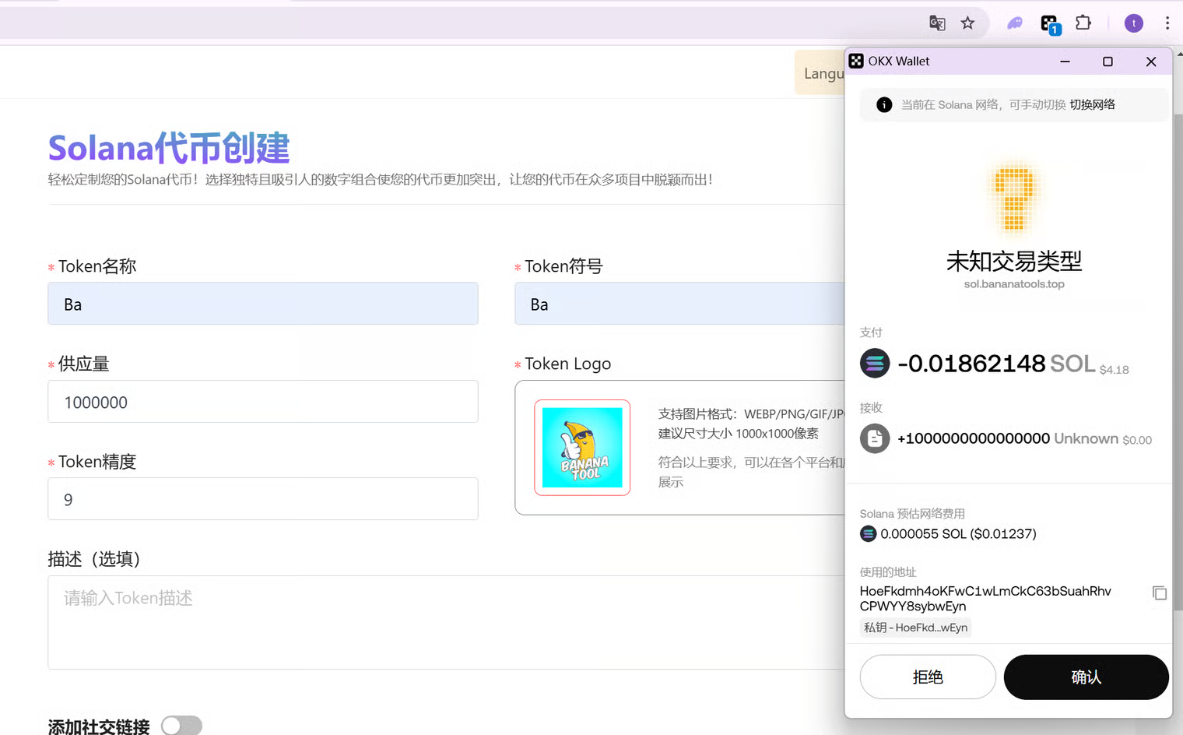The image size is (1183, 735).
Task: Enable the 添加社交链接 toggle switch
Action: pos(181,726)
